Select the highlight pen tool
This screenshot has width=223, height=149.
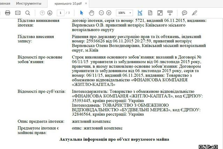(194, 13)
